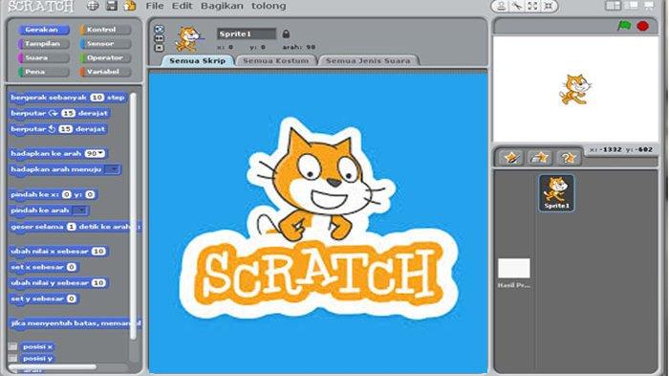
Task: Click the bergerak sebanyak step block
Action: click(68, 98)
